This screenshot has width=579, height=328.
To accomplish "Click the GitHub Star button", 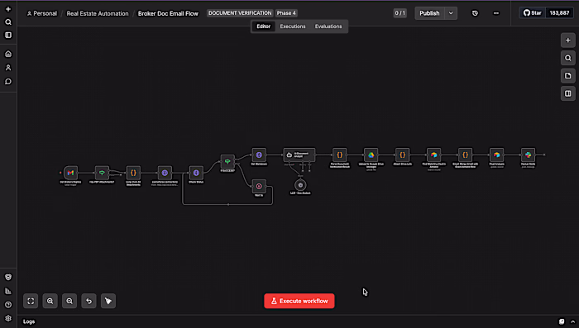I will [x=532, y=13].
